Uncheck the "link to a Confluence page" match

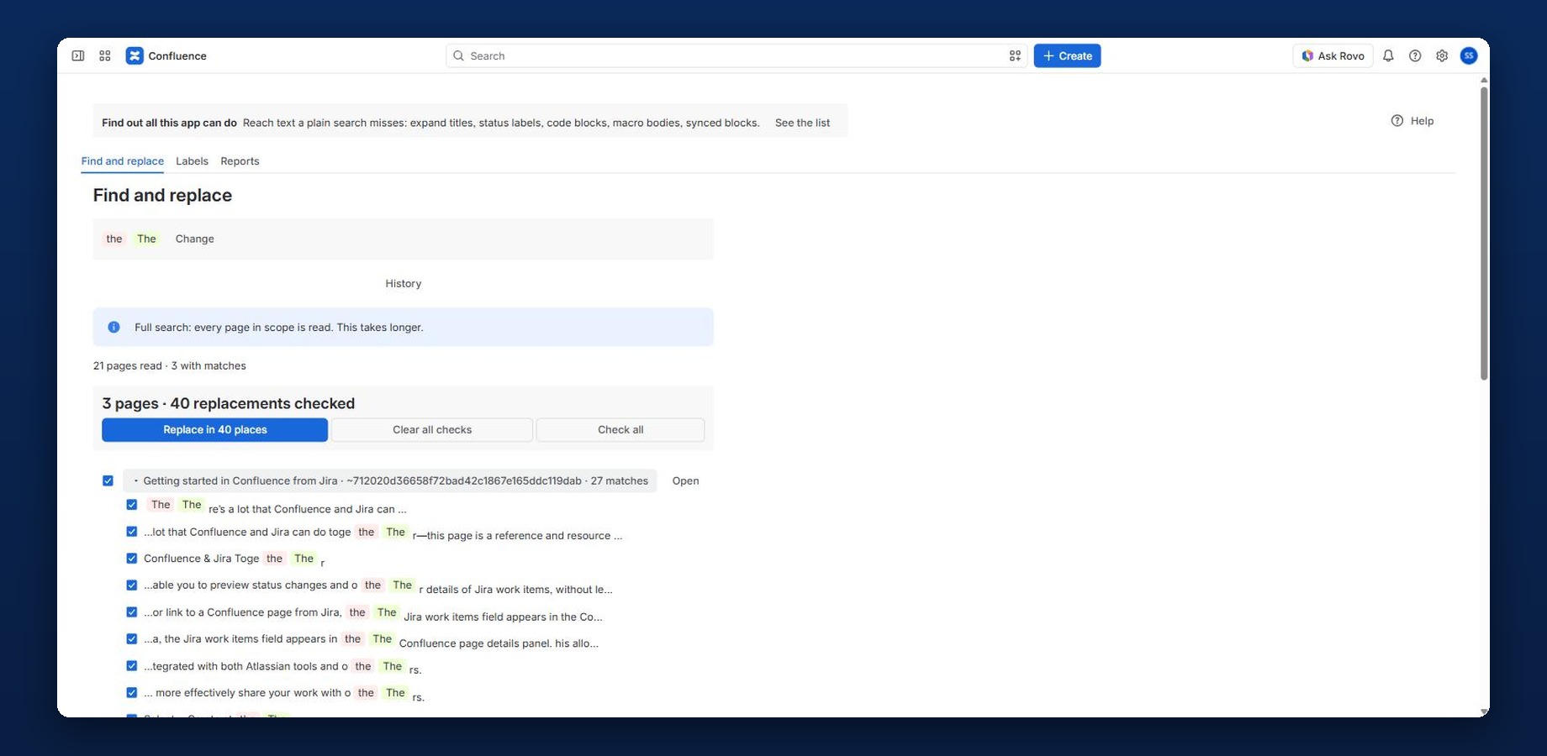coord(132,612)
